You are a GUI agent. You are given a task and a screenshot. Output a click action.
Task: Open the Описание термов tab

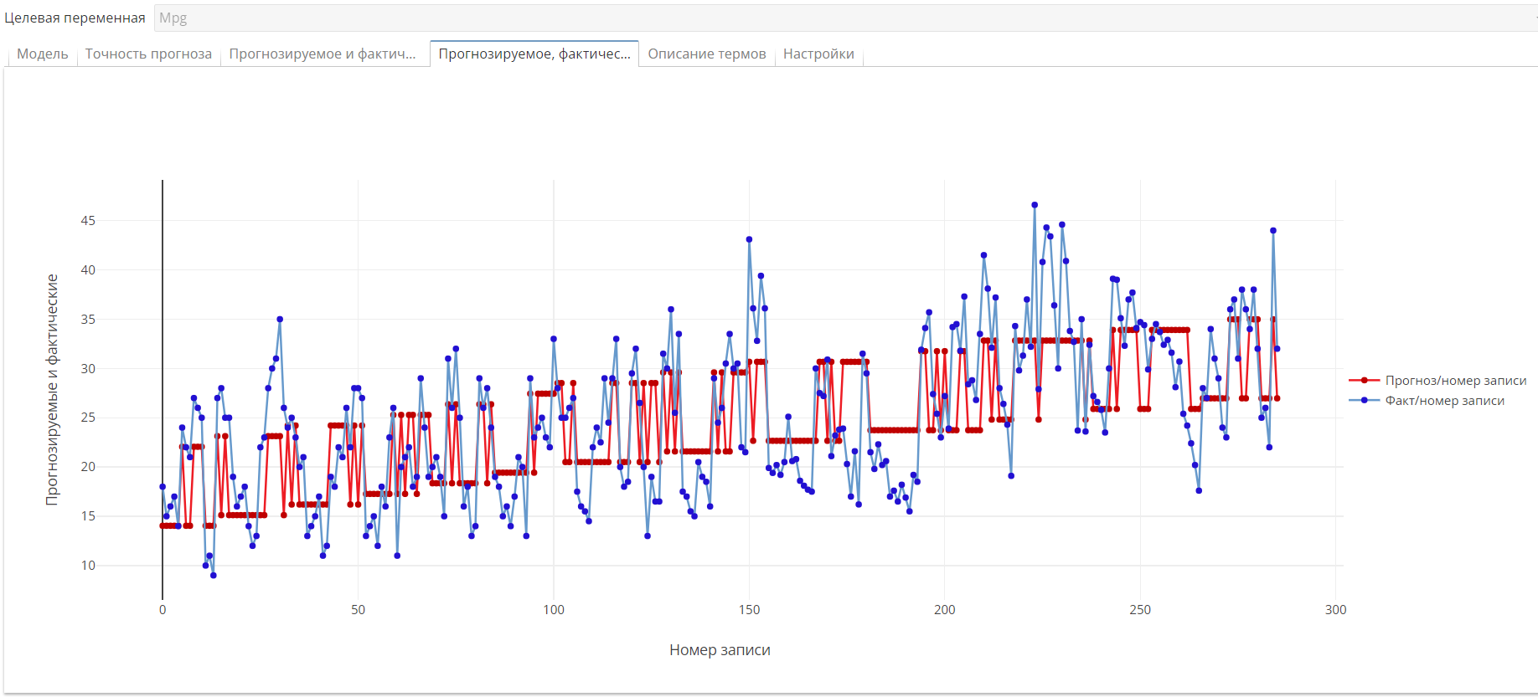click(707, 54)
